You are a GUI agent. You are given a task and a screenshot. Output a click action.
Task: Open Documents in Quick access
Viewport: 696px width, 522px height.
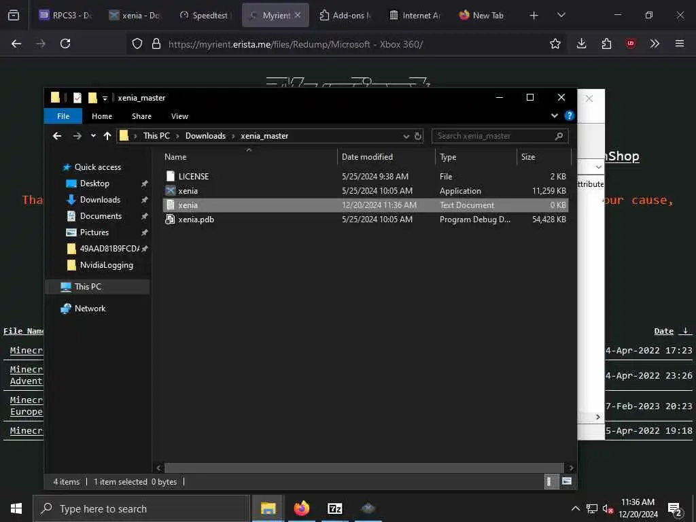[101, 216]
